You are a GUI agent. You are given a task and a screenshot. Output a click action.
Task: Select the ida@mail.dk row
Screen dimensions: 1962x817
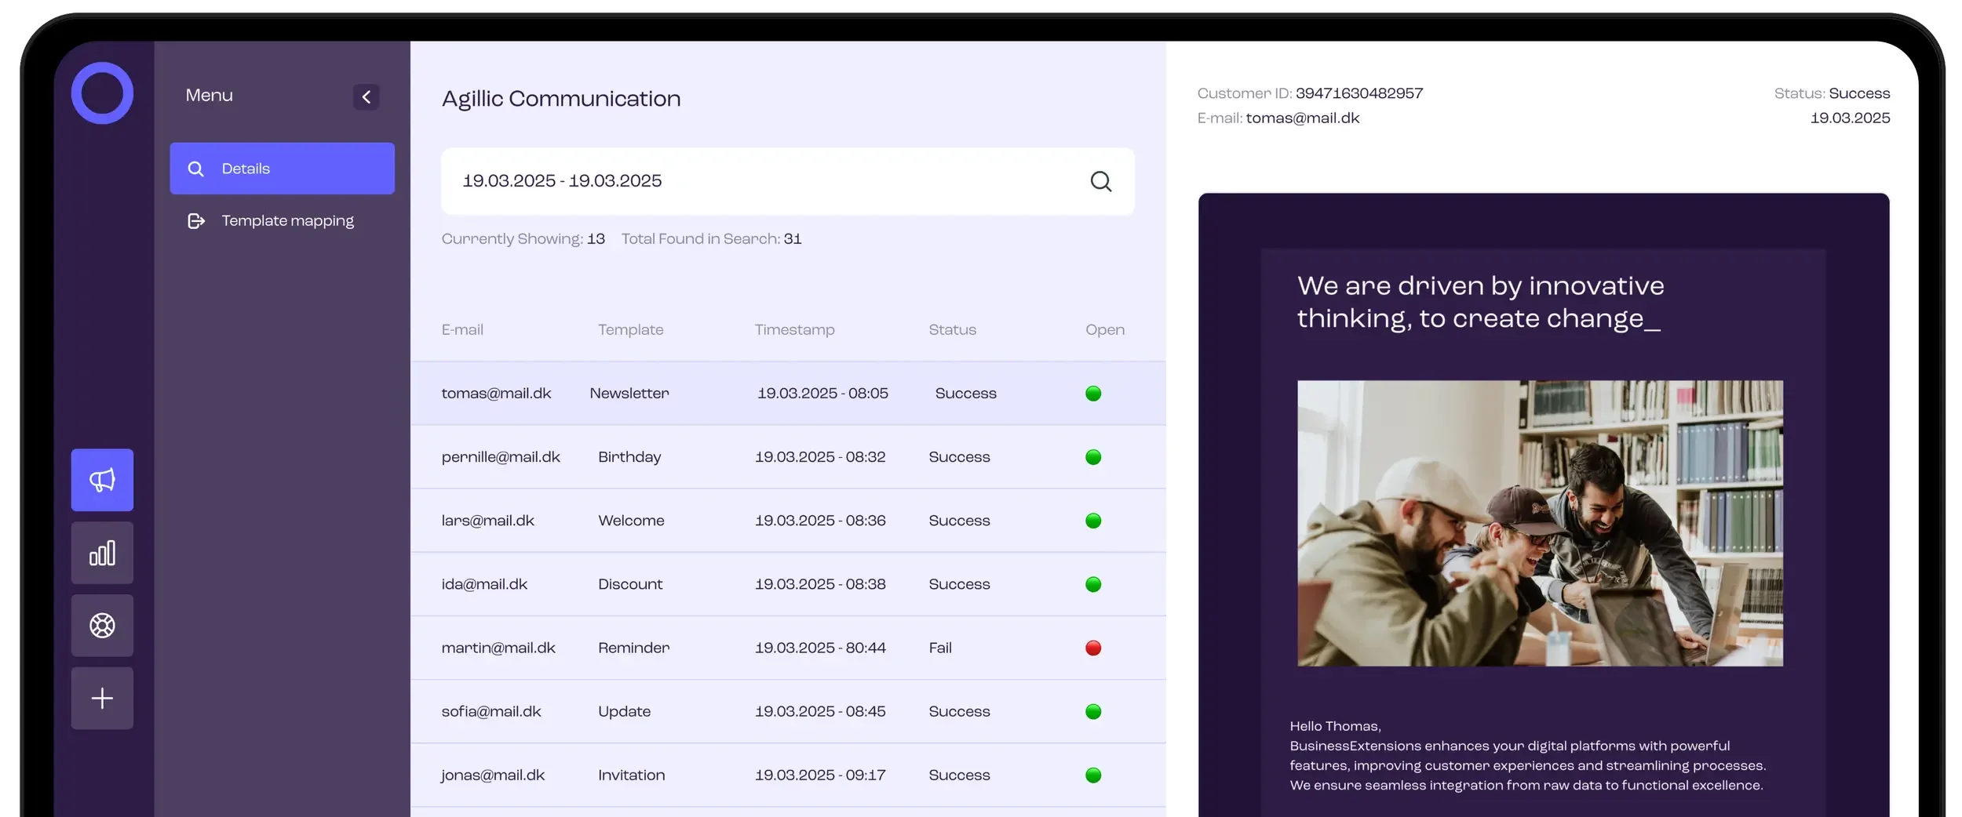click(788, 584)
